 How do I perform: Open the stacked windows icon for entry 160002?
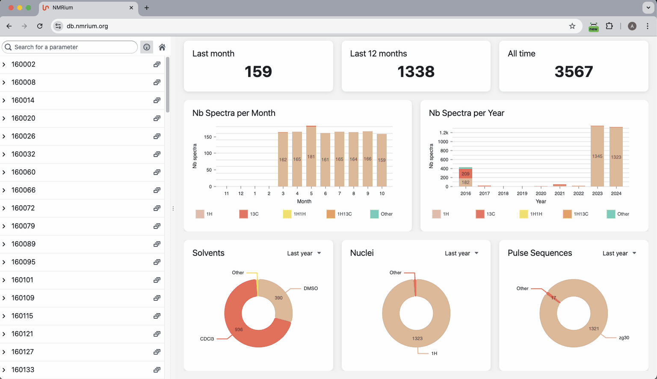coord(157,65)
